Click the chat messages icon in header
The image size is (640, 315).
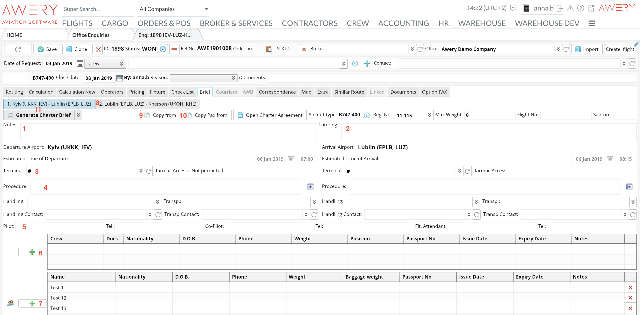point(513,8)
